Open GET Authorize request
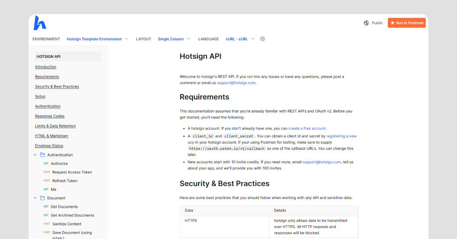457x239 pixels. click(56, 164)
